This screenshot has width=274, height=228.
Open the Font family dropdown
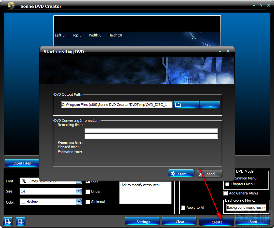click(78, 181)
